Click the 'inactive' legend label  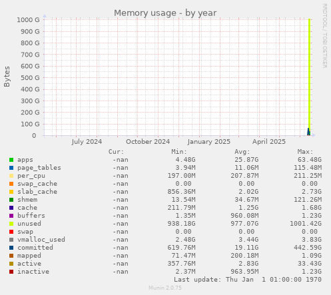tap(33, 272)
